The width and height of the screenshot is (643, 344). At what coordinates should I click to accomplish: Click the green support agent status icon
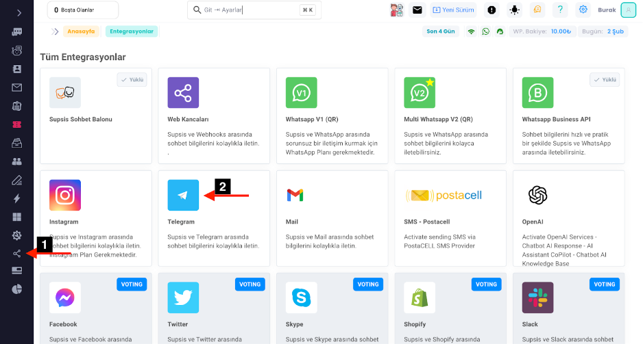point(500,31)
